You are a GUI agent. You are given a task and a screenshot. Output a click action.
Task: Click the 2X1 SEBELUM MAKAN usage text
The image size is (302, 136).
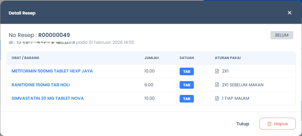[243, 85]
